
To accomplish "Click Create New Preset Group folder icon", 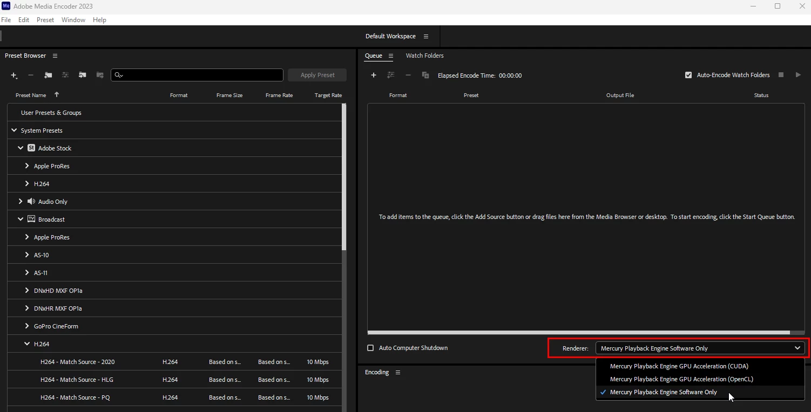I will [x=48, y=75].
